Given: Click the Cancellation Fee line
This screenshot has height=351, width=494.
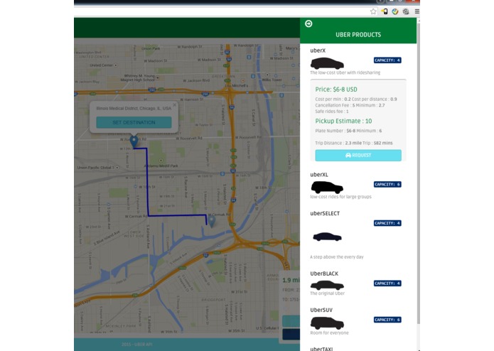Looking at the screenshot, I should [x=350, y=105].
